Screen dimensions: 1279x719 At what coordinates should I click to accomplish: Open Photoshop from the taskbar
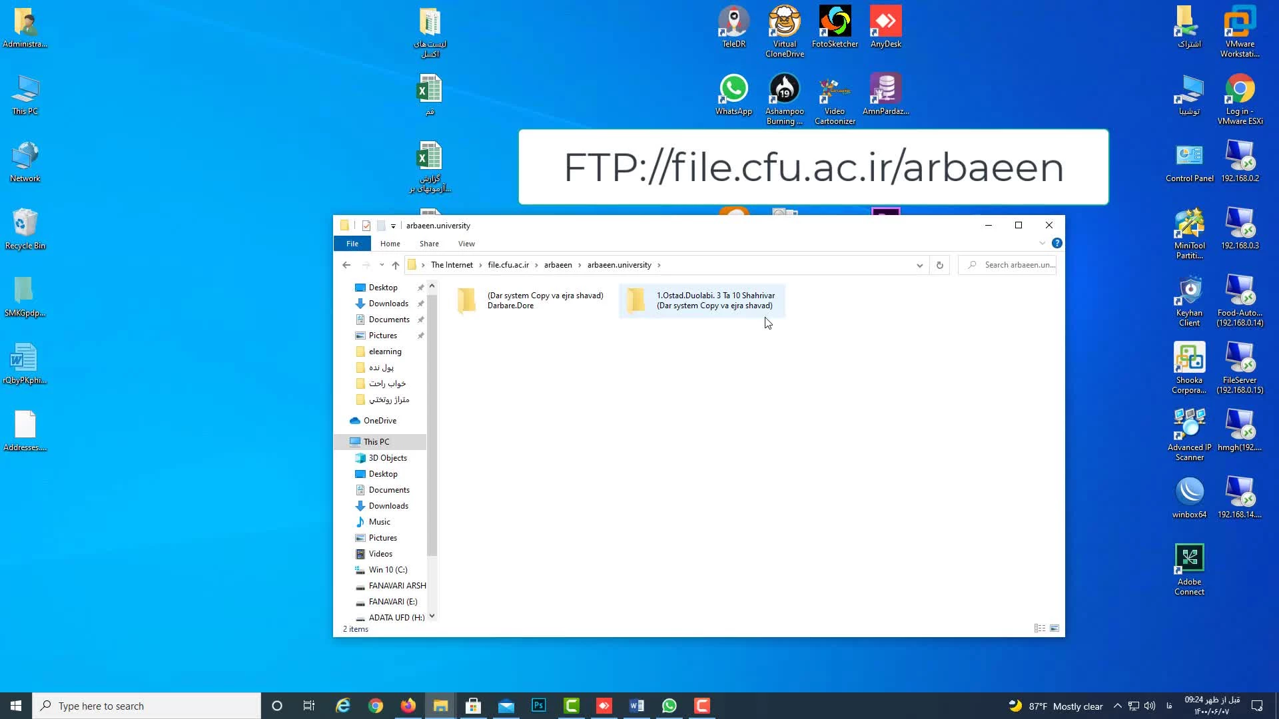pyautogui.click(x=539, y=706)
